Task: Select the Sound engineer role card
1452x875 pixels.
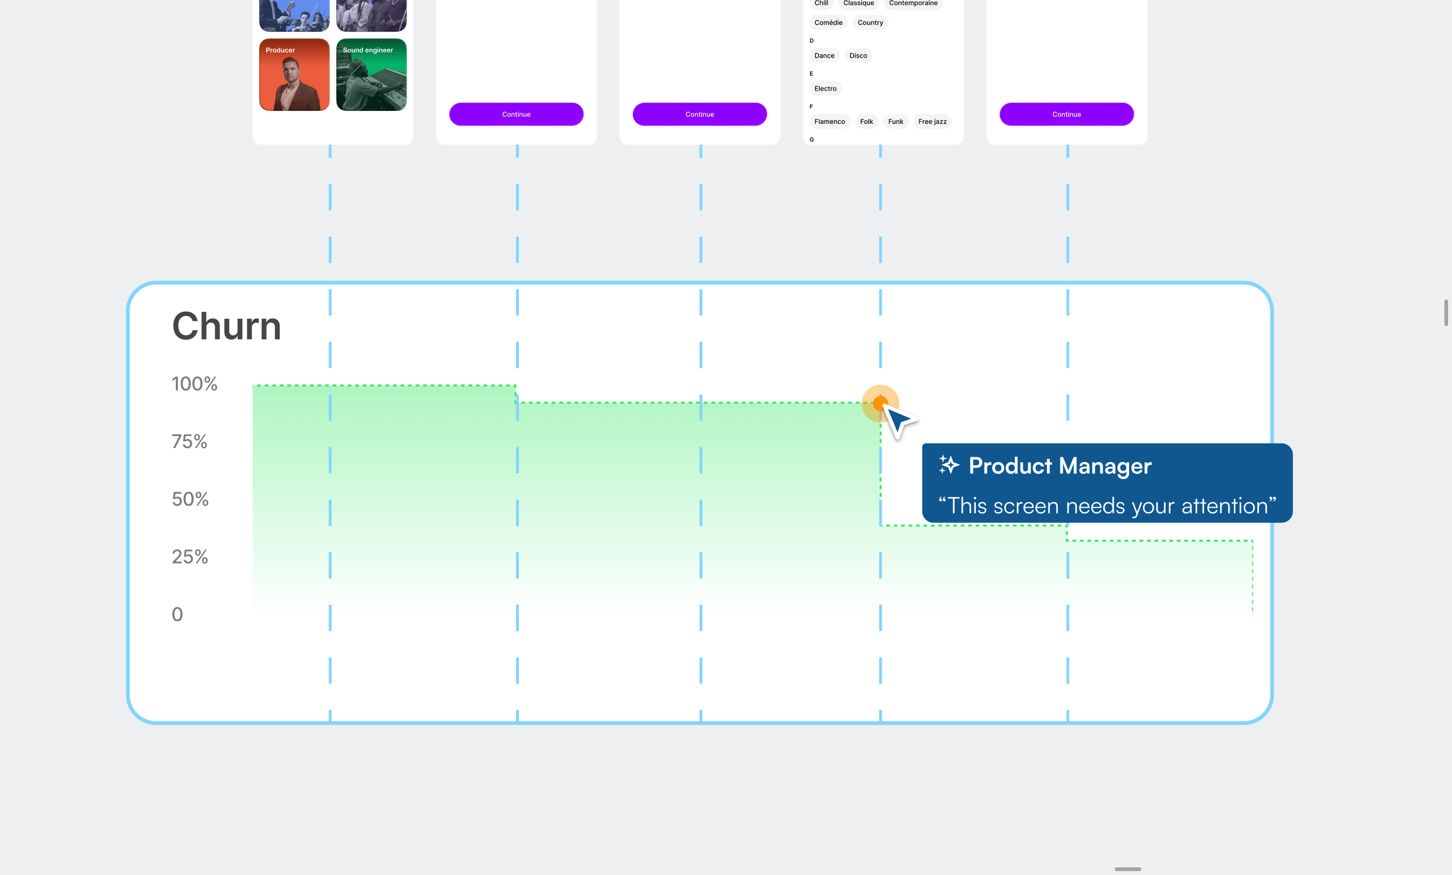Action: pos(371,75)
